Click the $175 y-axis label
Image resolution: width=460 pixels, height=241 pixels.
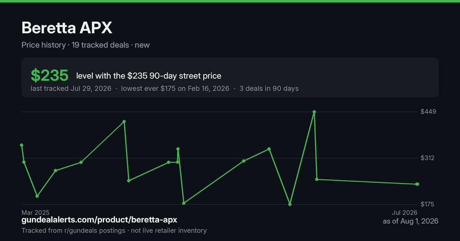click(427, 204)
